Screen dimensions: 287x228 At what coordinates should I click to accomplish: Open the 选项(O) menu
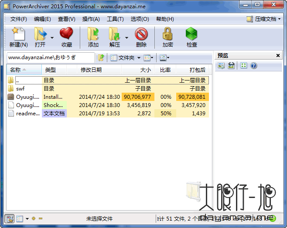[140, 19]
